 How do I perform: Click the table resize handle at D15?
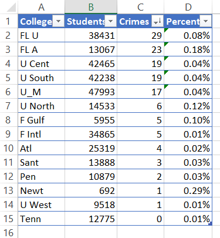tap(210, 223)
